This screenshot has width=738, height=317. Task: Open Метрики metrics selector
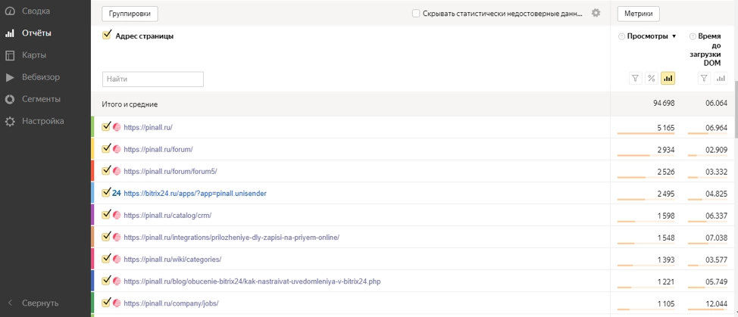click(638, 14)
